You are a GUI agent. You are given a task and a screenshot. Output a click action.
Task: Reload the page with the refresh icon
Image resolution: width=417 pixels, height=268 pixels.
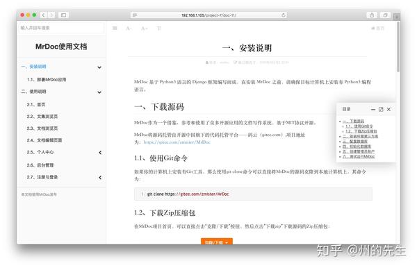click(284, 15)
